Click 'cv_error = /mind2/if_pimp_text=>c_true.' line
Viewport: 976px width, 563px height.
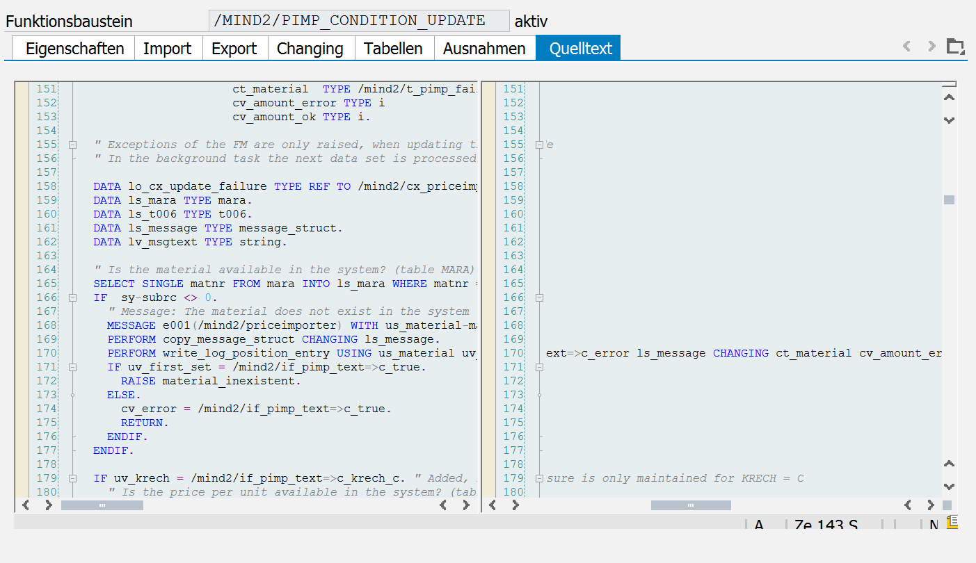(x=256, y=409)
